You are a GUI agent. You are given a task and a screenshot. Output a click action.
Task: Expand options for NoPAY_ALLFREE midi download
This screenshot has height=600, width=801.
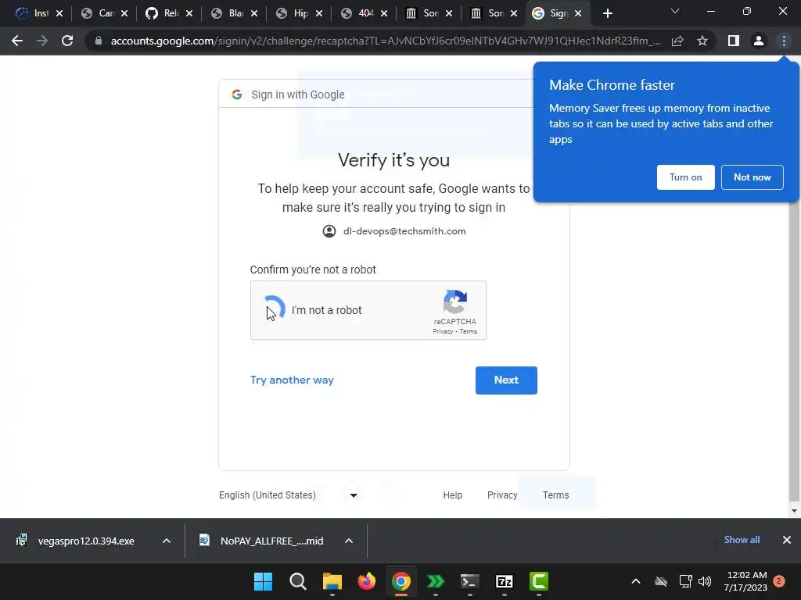(x=349, y=541)
